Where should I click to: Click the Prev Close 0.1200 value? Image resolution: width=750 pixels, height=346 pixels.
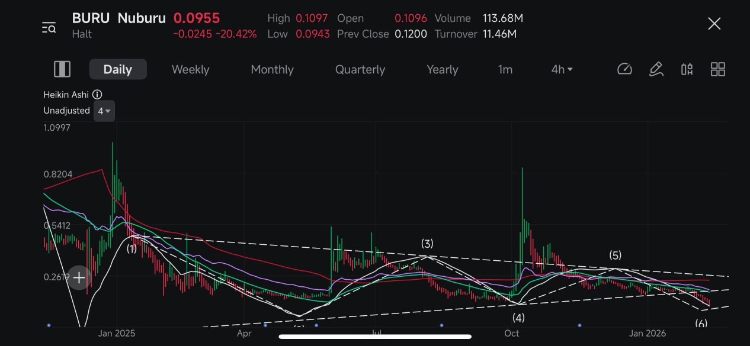click(411, 34)
